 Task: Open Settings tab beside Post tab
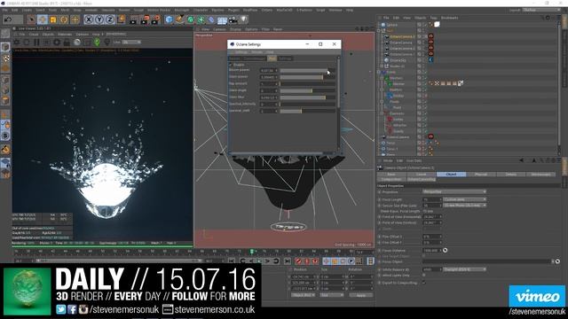(x=285, y=58)
